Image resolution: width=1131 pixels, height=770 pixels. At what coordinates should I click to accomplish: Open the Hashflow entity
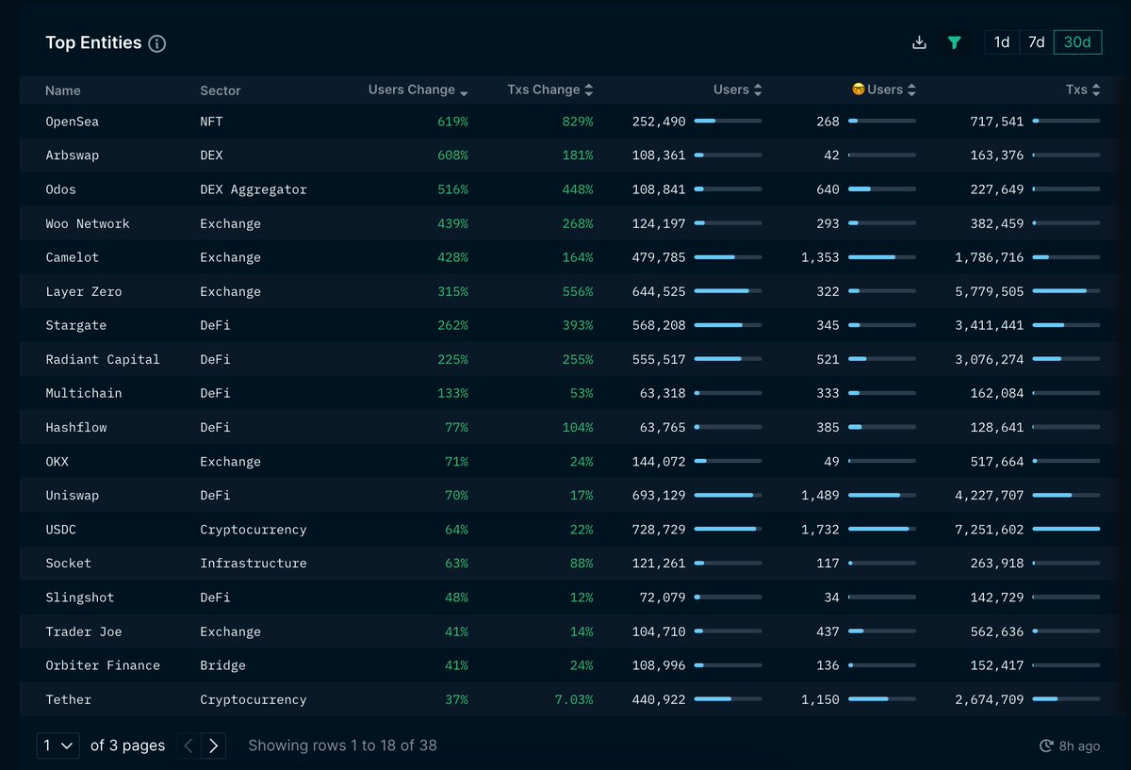tap(76, 427)
